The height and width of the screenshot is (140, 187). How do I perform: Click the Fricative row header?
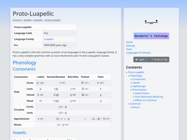tap(19, 110)
